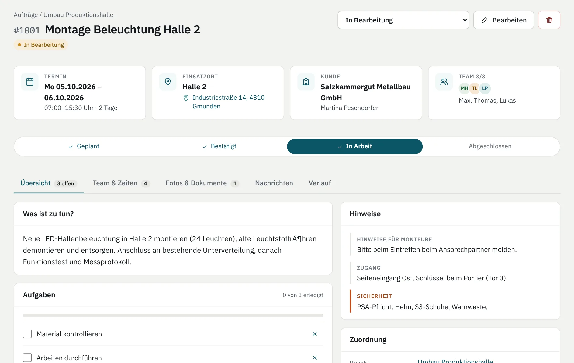Click the order number #1001
This screenshot has height=363, width=574.
[x=27, y=30]
